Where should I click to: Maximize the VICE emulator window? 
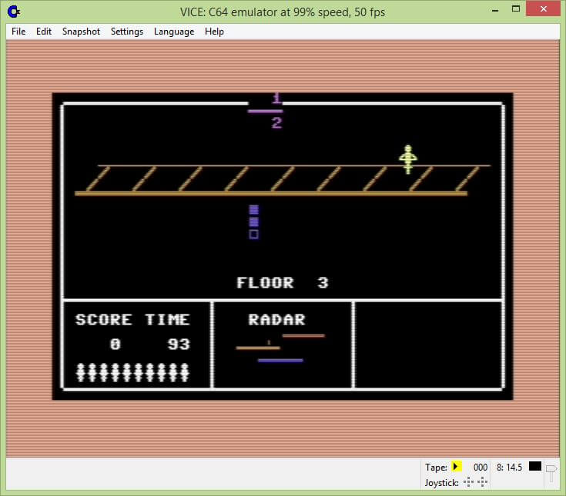(x=516, y=9)
